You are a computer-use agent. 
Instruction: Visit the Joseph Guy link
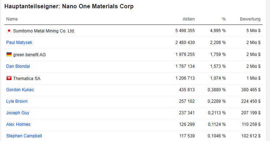point(18,113)
